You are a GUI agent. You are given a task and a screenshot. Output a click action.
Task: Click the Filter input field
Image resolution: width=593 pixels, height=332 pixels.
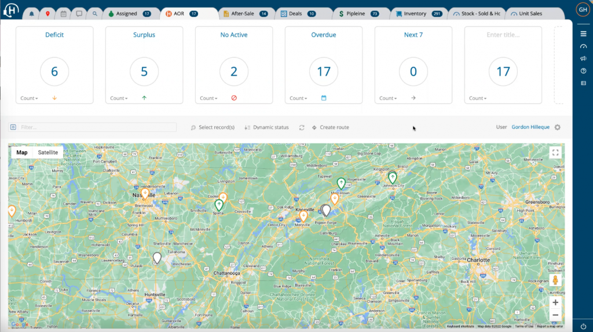(97, 127)
